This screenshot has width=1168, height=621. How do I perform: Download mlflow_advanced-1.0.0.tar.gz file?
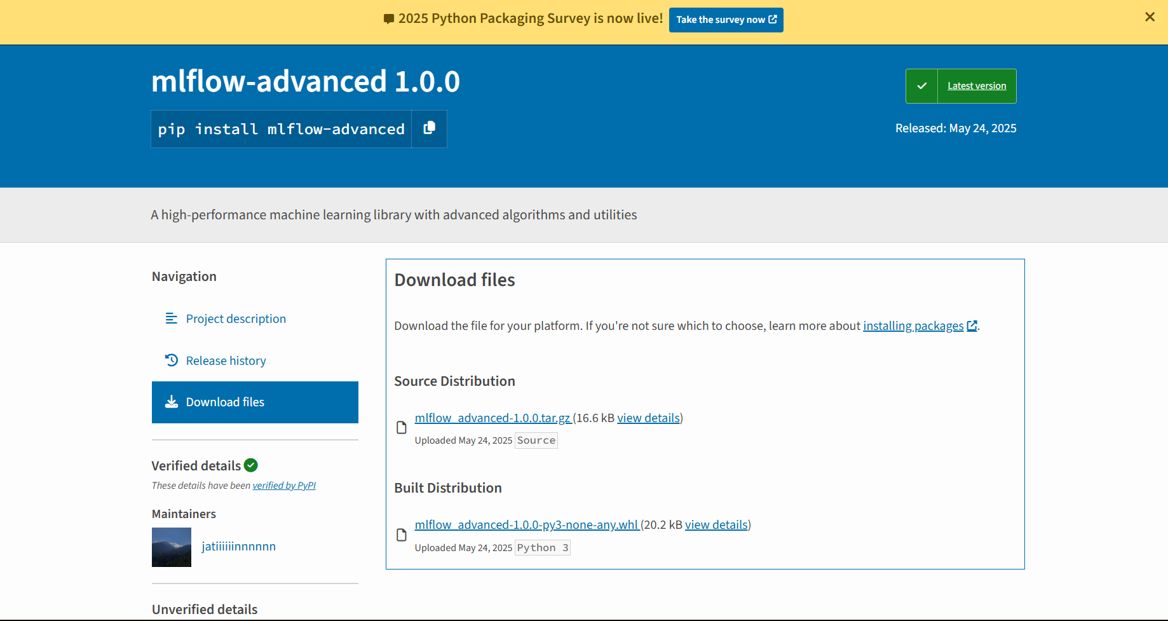pyautogui.click(x=492, y=418)
